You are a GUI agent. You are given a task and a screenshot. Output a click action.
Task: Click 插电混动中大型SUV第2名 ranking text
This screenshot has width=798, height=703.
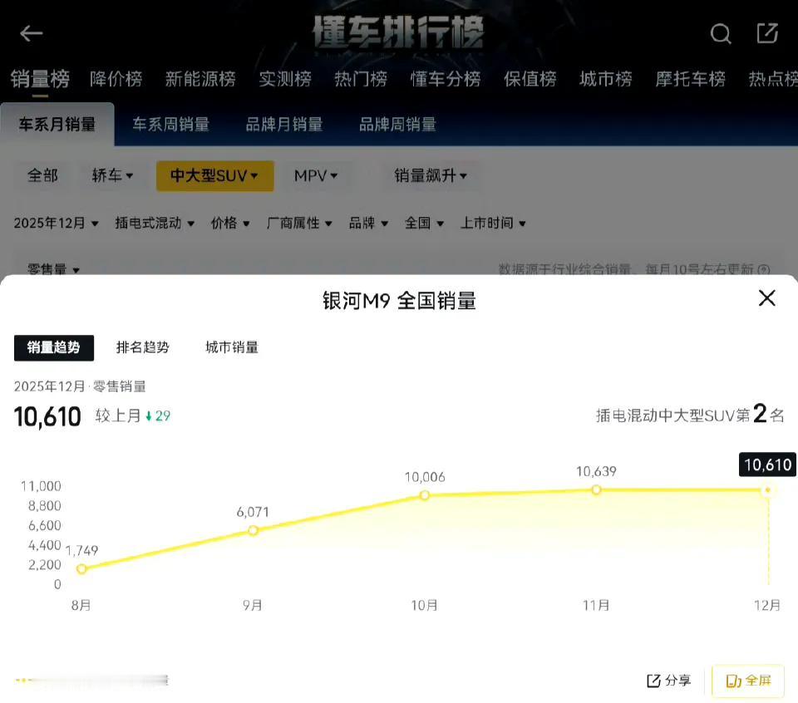click(x=690, y=415)
